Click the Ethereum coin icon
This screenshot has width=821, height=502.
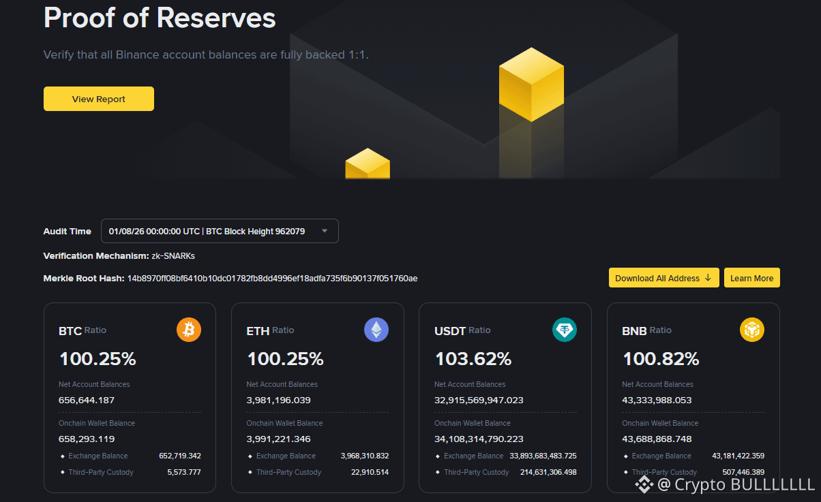coord(376,330)
